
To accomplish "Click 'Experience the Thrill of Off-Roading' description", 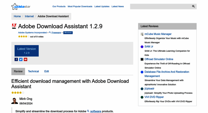I will [167, 66].
